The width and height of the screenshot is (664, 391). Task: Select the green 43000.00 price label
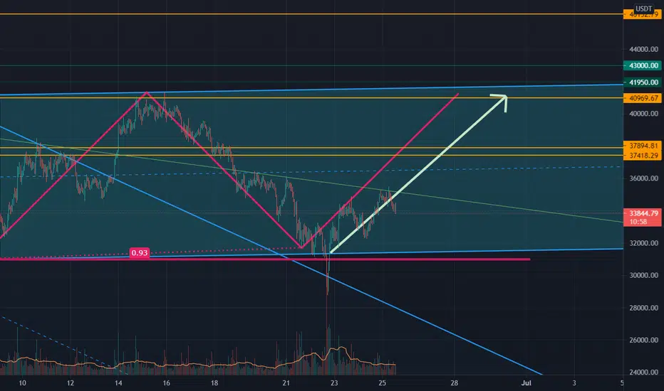click(x=643, y=65)
